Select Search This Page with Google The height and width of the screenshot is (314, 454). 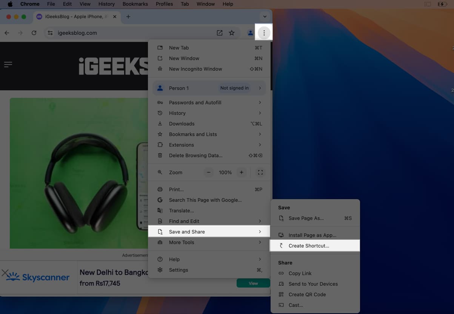[209, 200]
